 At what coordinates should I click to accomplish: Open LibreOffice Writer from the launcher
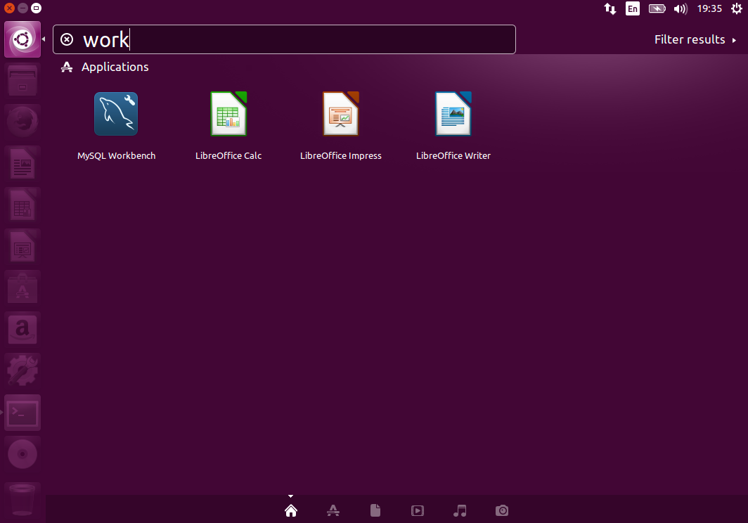[22, 163]
